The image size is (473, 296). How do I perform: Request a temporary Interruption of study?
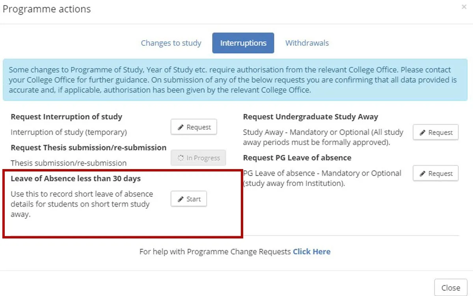(194, 127)
